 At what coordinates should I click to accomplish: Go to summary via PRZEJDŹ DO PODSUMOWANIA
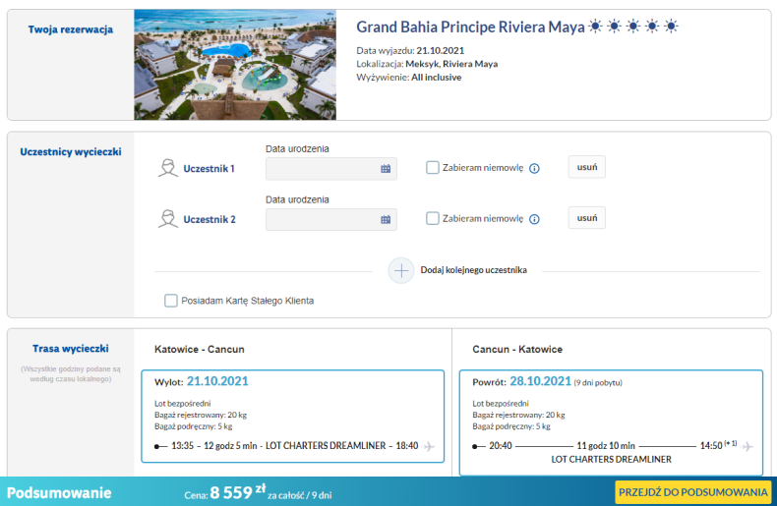coord(692,492)
